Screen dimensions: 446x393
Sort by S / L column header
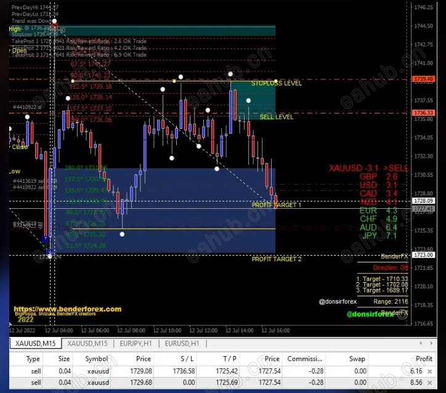[x=187, y=359]
